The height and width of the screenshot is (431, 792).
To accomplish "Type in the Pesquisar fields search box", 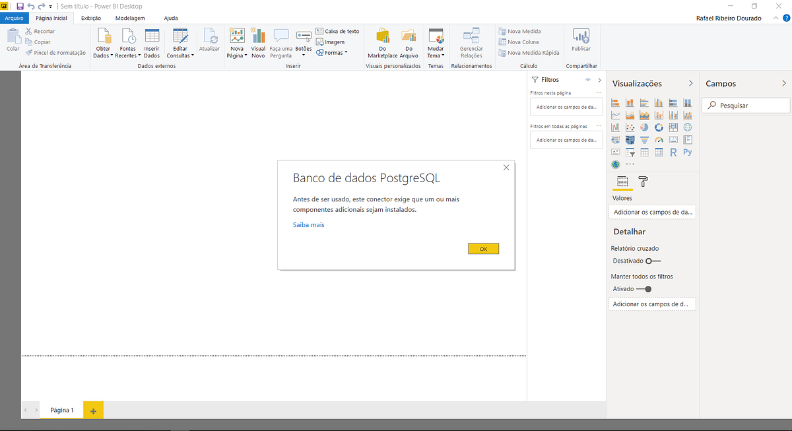I will click(745, 105).
